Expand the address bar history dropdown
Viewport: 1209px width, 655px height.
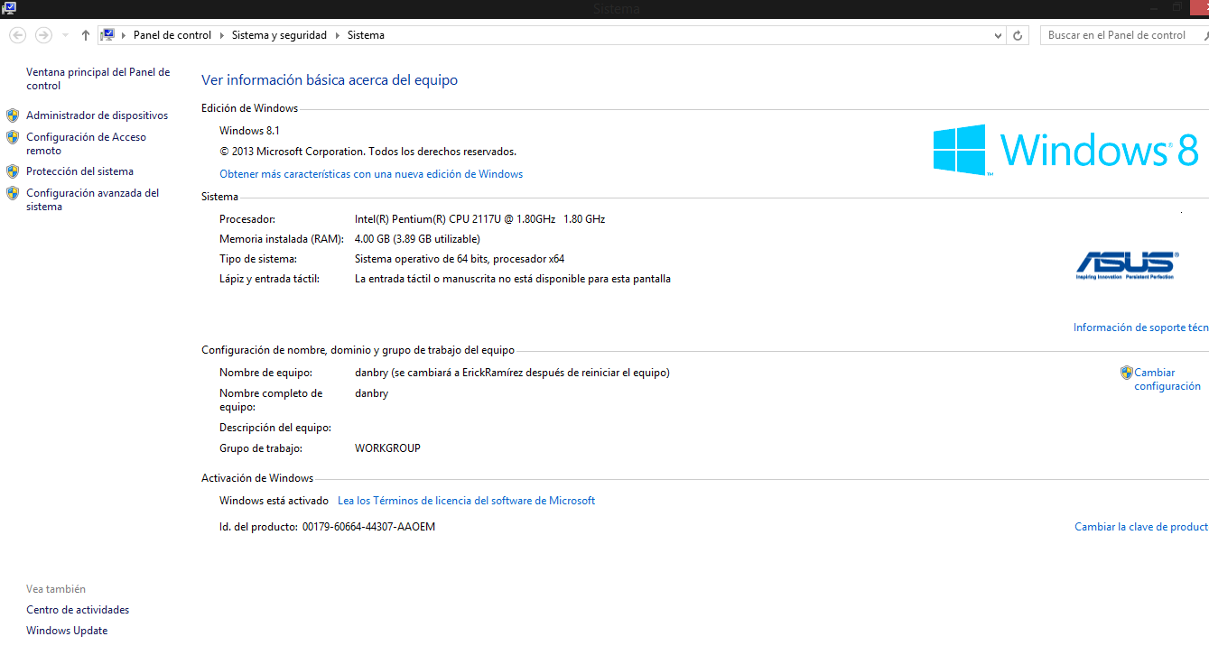[x=998, y=35]
